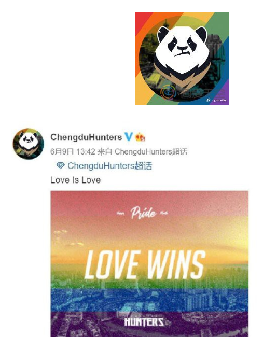This screenshot has width=263, height=337.
Task: Open the blue ChengduHunters超话 topic link
Action: click(109, 166)
